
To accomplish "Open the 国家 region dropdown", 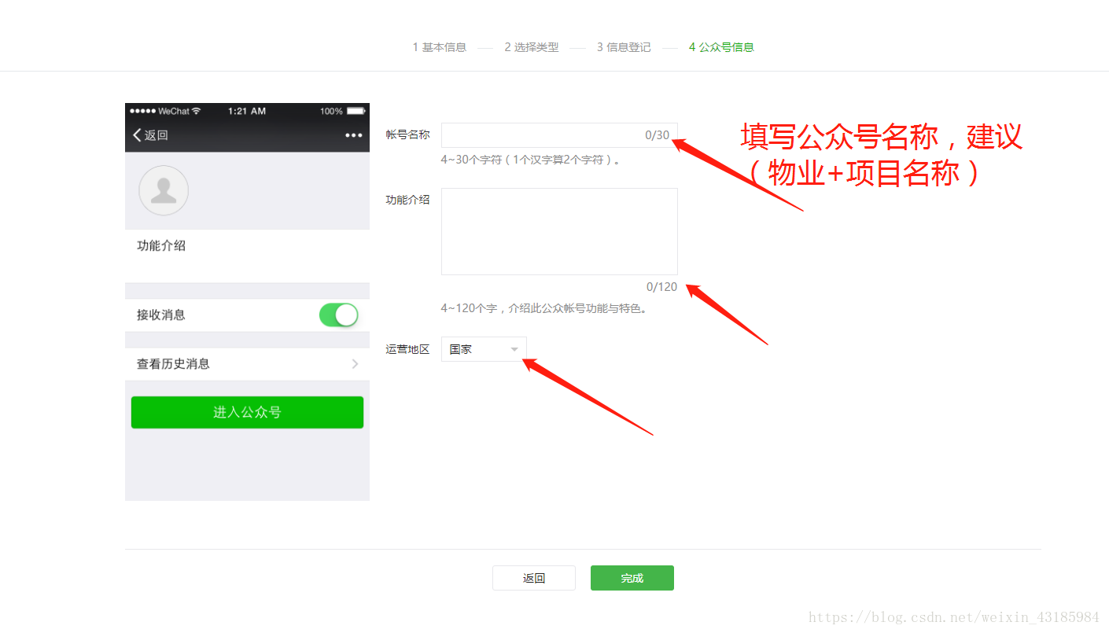I will click(x=483, y=349).
